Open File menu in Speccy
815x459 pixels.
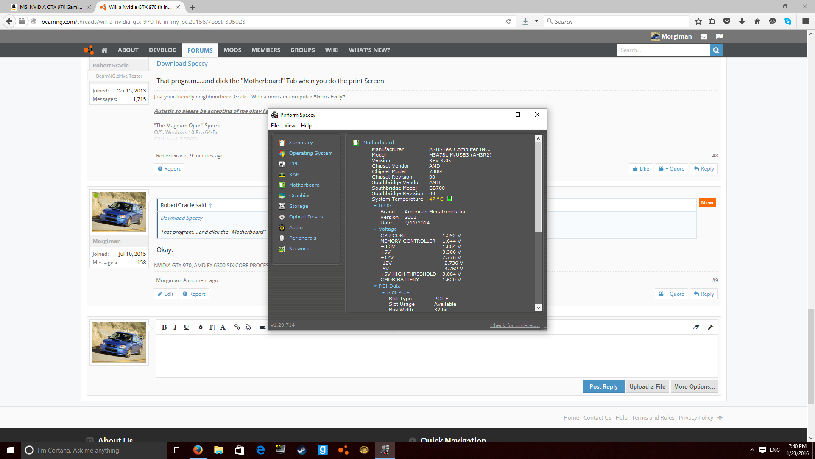275,126
